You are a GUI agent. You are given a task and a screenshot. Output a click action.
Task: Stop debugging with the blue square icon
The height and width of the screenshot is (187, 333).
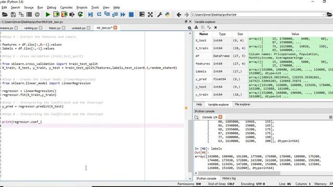(131, 15)
